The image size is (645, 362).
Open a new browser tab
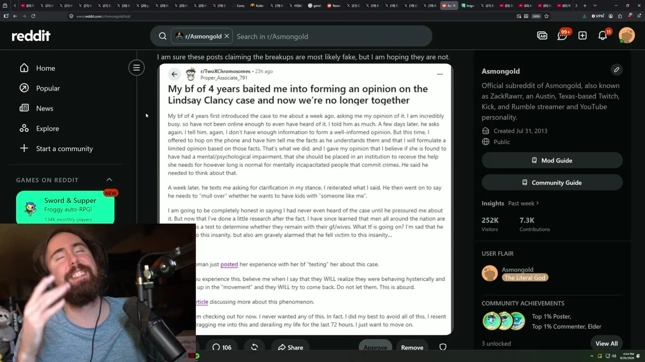(585, 6)
